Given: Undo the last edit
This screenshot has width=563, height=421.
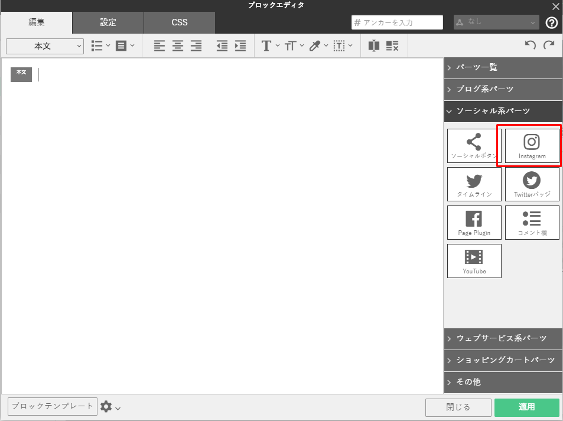Looking at the screenshot, I should click(x=531, y=45).
